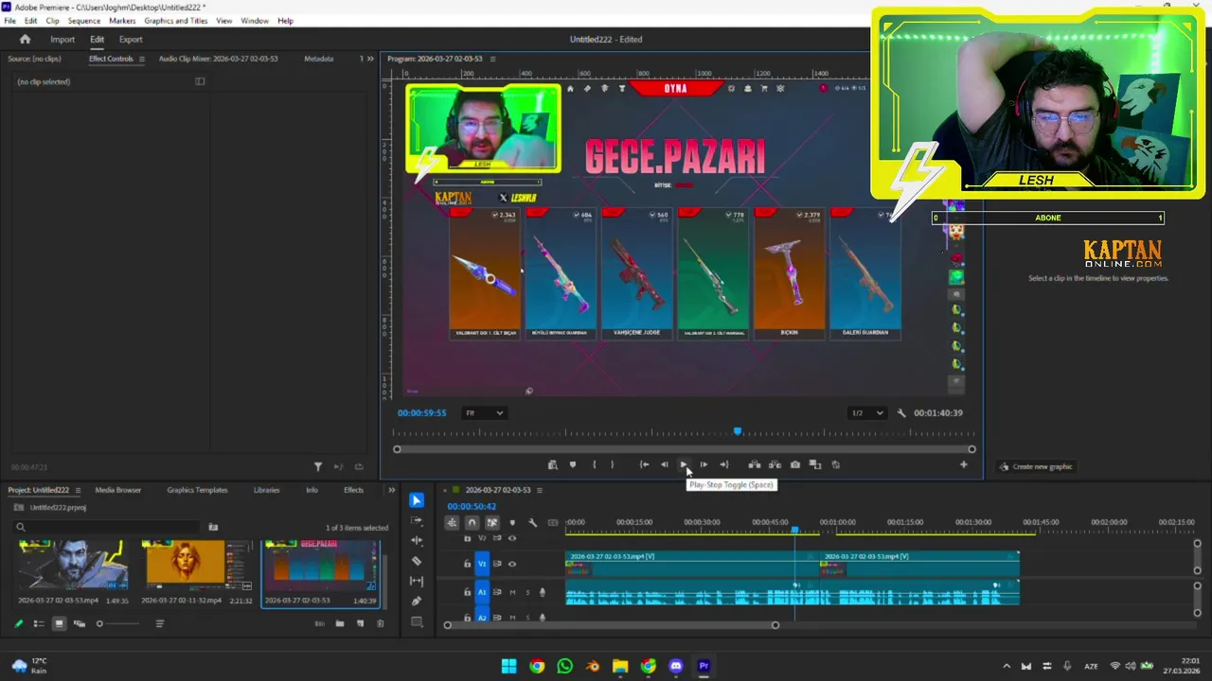Click Mark In button
This screenshot has height=681, width=1212.
[x=594, y=464]
